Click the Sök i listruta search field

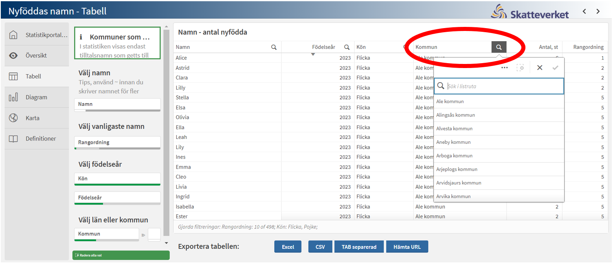pyautogui.click(x=503, y=86)
